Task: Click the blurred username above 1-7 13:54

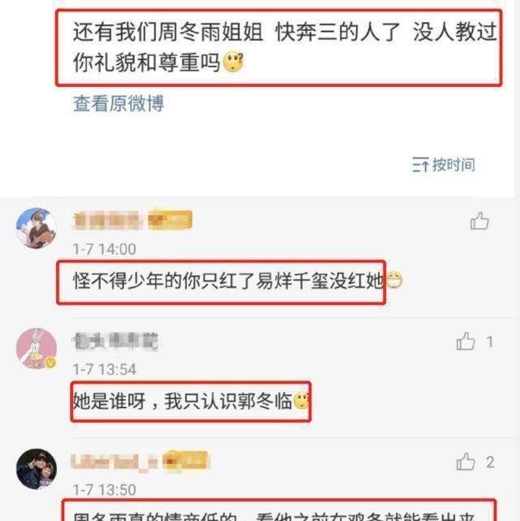Action: (115, 341)
